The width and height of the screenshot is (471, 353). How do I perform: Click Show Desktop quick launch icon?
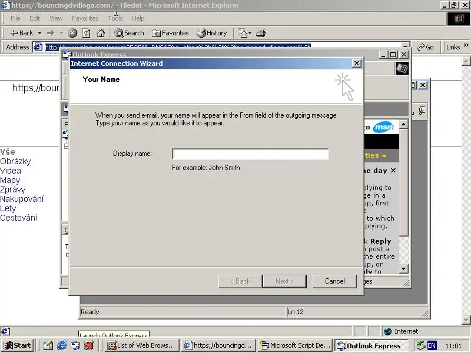click(48, 346)
